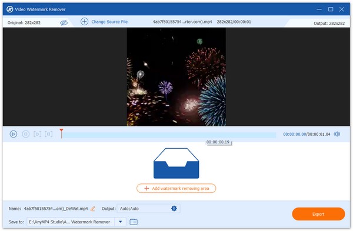Screen dimensions: 353x231
Task: Mute the audio with speaker icon
Action: coord(337,134)
